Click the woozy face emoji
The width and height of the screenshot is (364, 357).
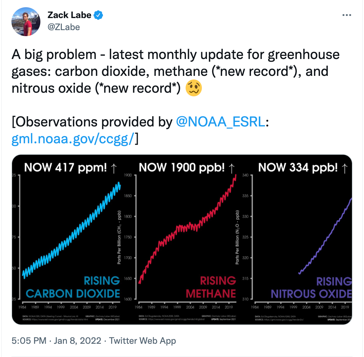click(x=194, y=88)
